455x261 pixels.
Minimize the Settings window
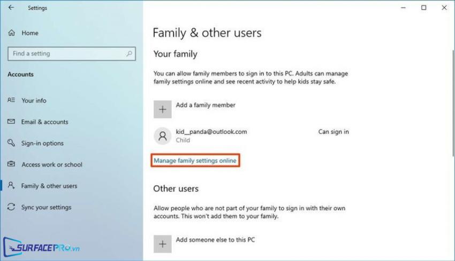pyautogui.click(x=404, y=8)
